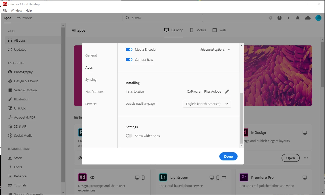Open the Help question mark icon
Screen dimensions: 325x195
pyautogui.click(x=280, y=18)
